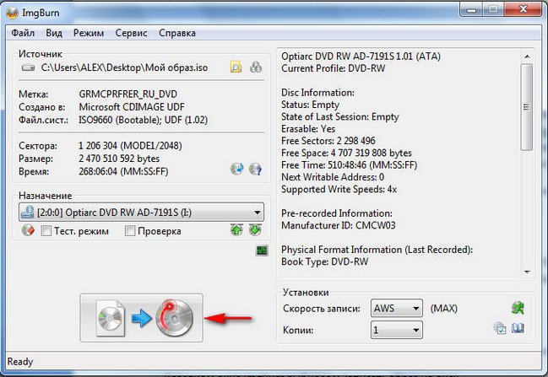548x377 pixels.
Task: Click the browse for file icon
Action: pos(236,67)
